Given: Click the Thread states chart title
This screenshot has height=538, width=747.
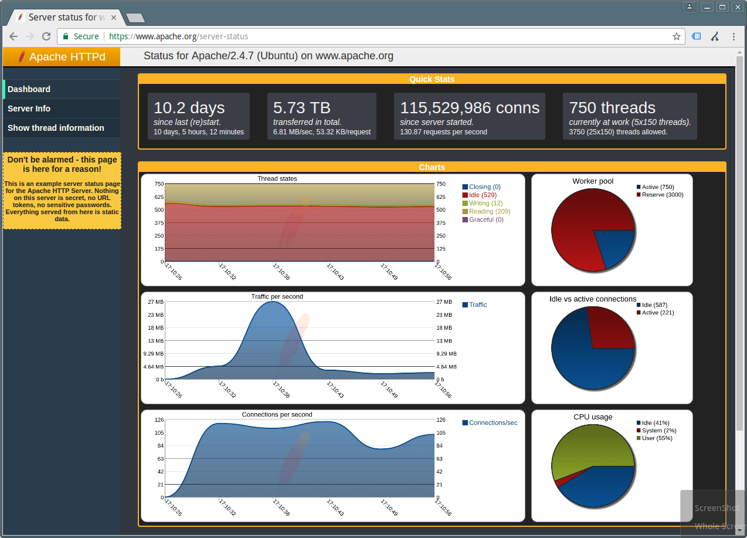Looking at the screenshot, I should click(x=277, y=178).
